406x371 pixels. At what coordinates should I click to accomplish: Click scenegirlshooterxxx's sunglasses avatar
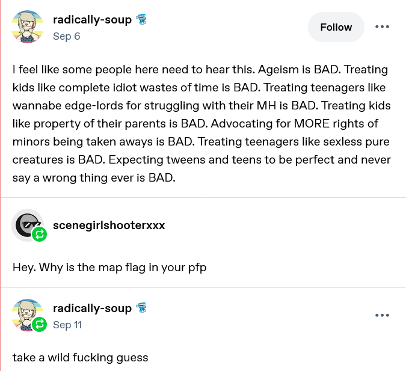point(26,224)
